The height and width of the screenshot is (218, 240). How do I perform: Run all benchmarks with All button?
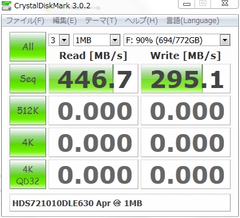pyautogui.click(x=28, y=47)
